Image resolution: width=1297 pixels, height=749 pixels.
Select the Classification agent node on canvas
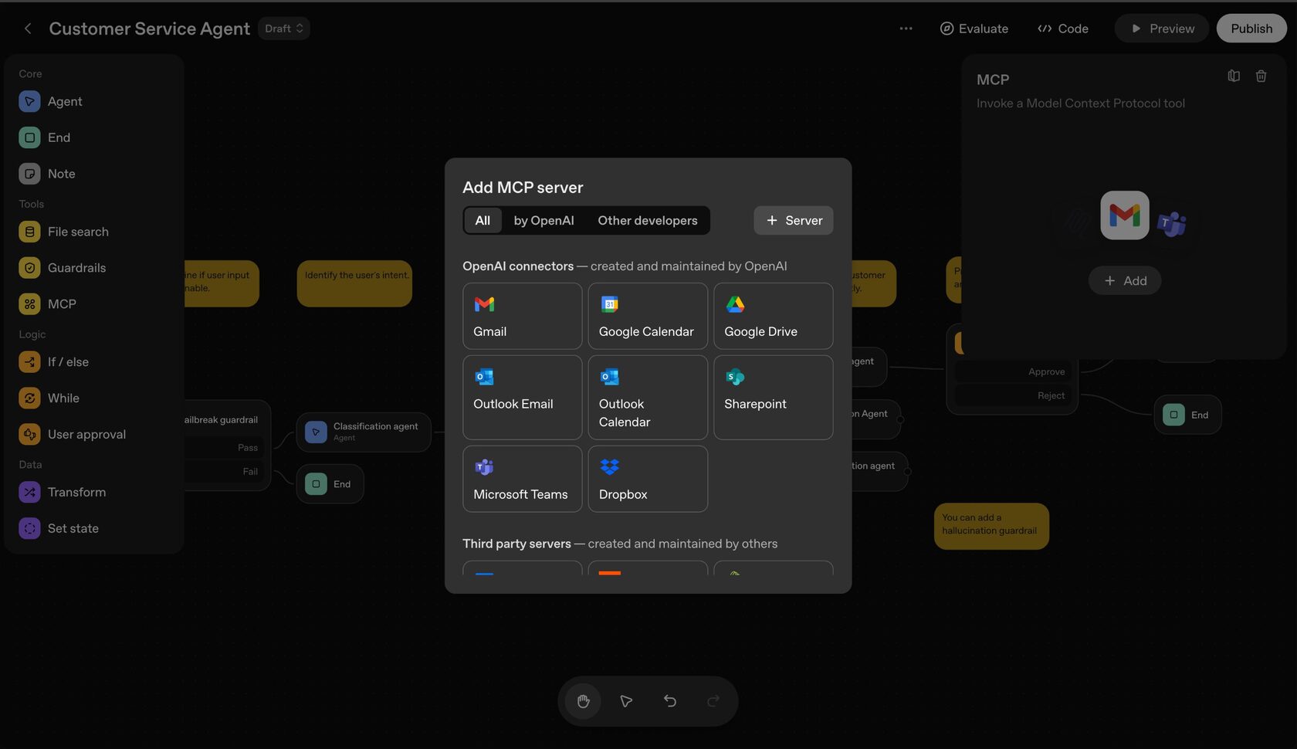coord(364,432)
